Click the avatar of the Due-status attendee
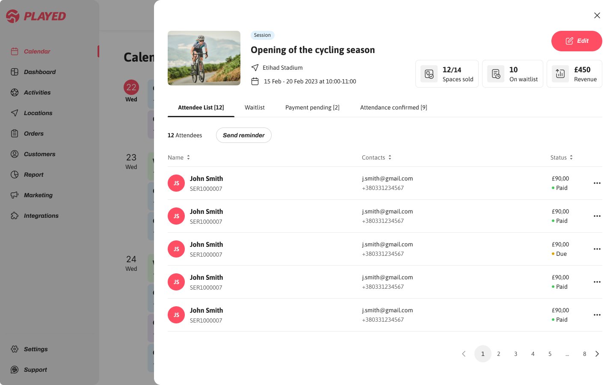Image resolution: width=616 pixels, height=385 pixels. (x=176, y=249)
